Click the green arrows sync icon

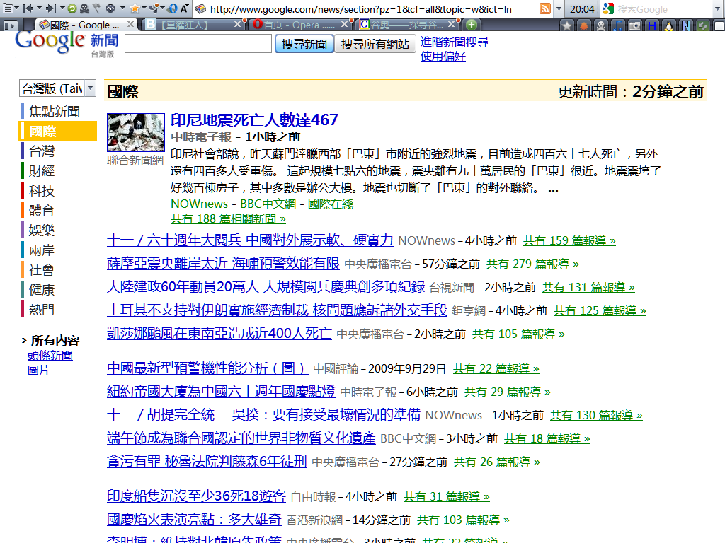703,26
